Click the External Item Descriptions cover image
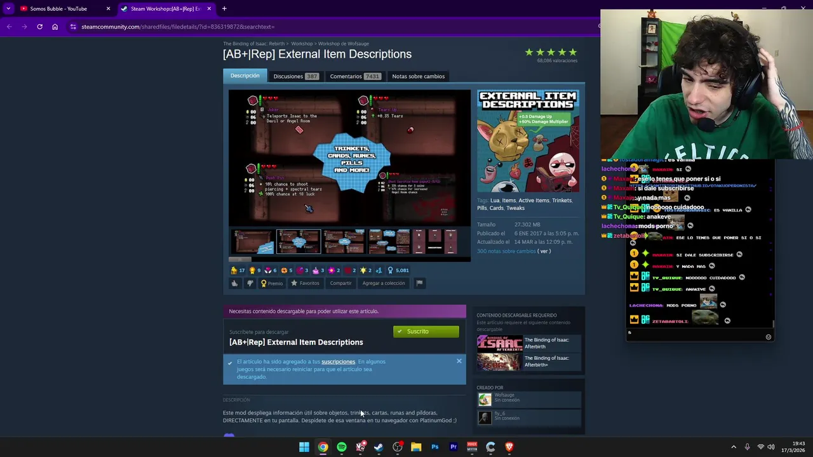The height and width of the screenshot is (457, 813). coord(528,141)
